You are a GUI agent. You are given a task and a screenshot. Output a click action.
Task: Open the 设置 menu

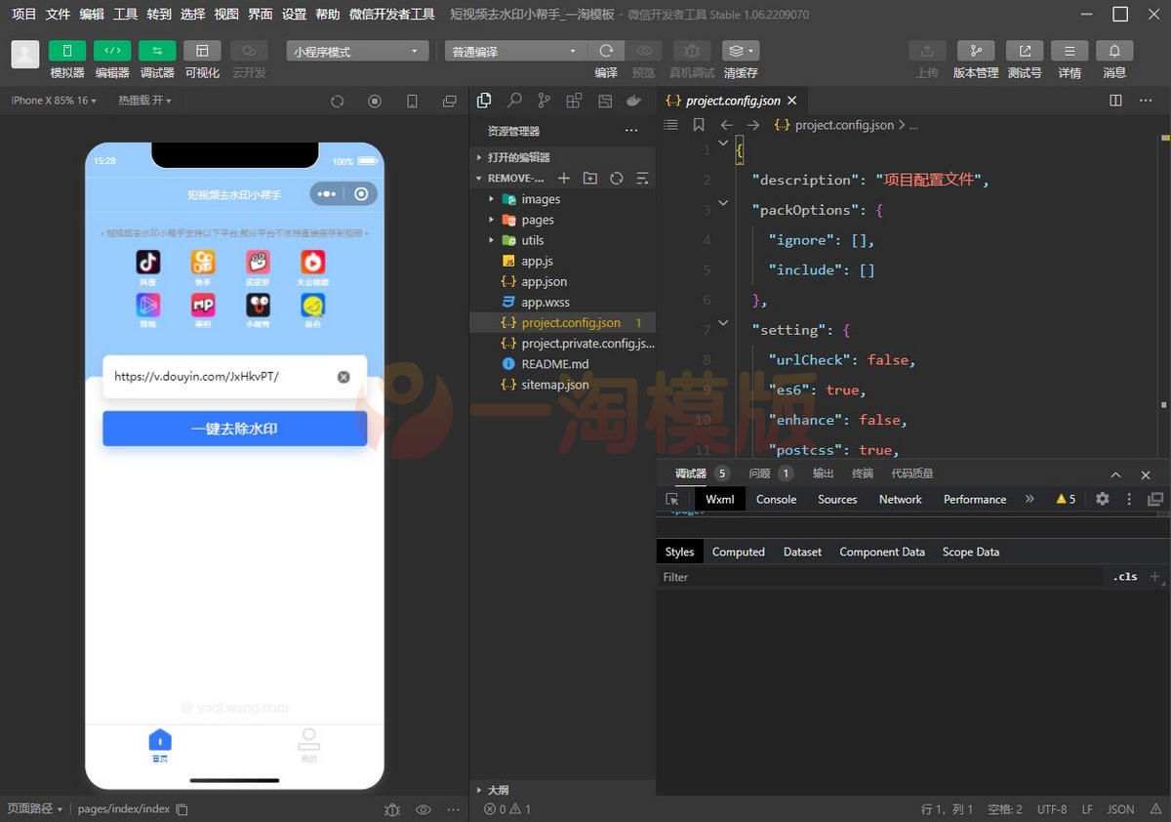click(294, 15)
